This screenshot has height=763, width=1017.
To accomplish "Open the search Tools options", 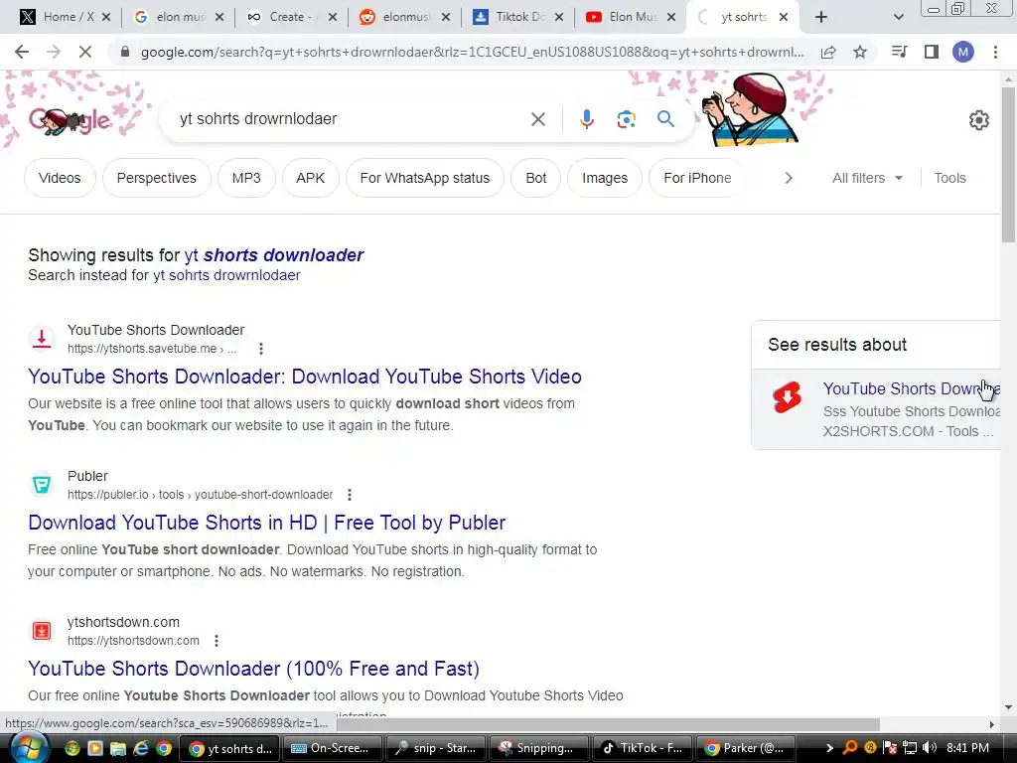I will pyautogui.click(x=949, y=178).
